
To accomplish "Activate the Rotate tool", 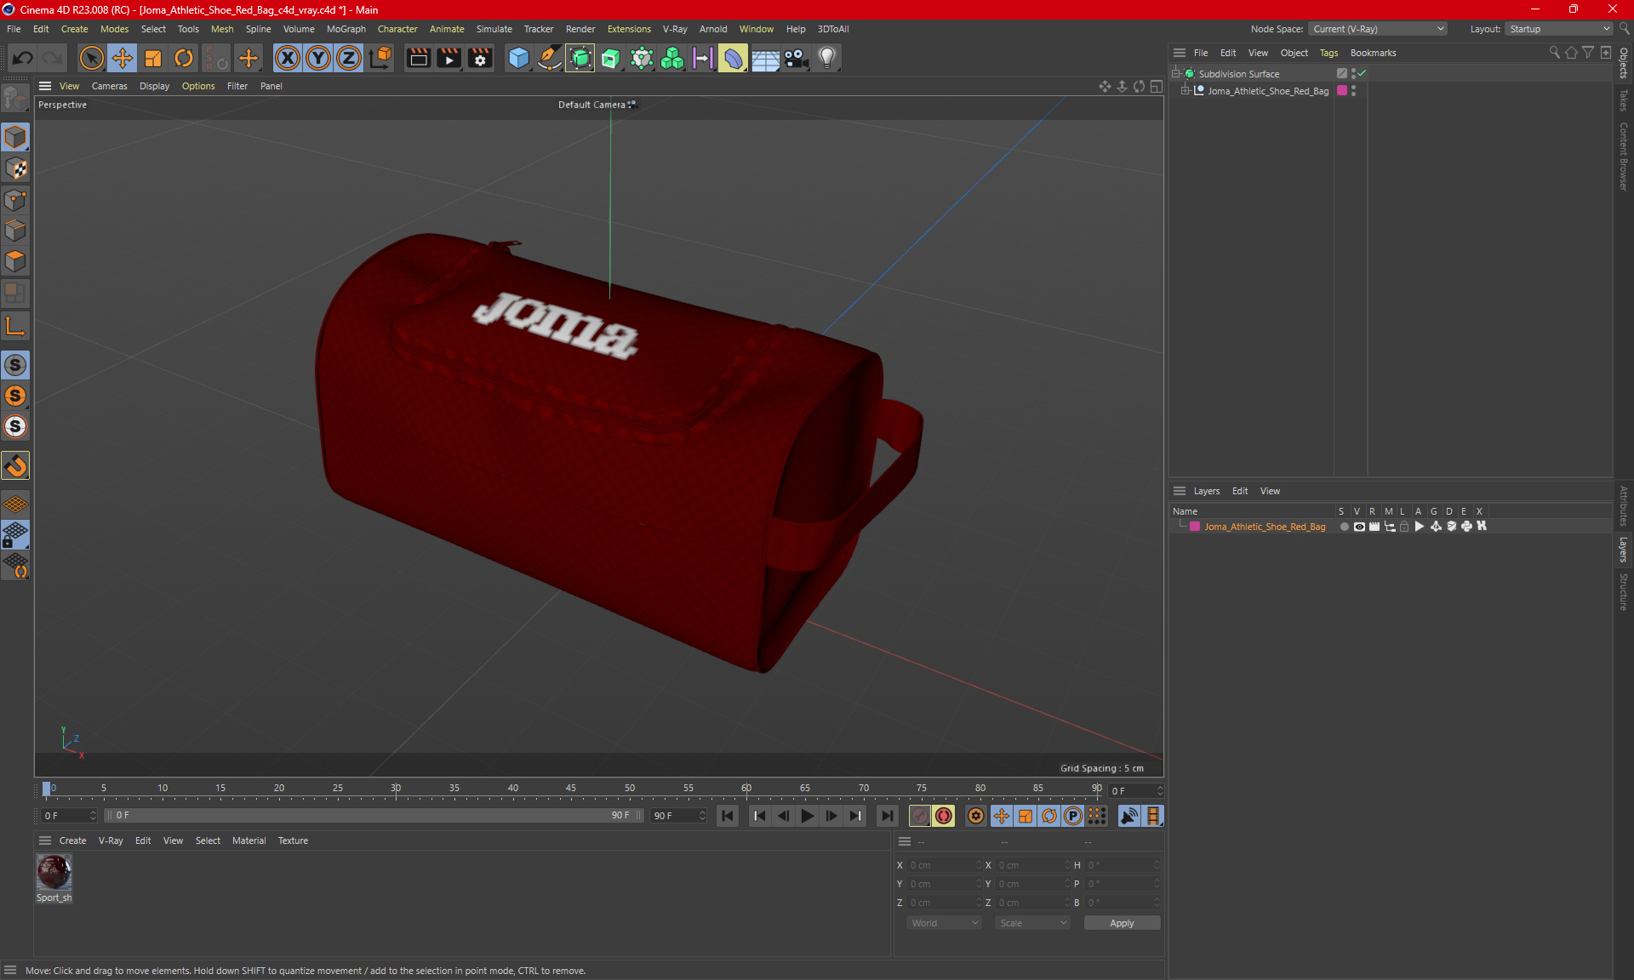I will click(x=184, y=58).
